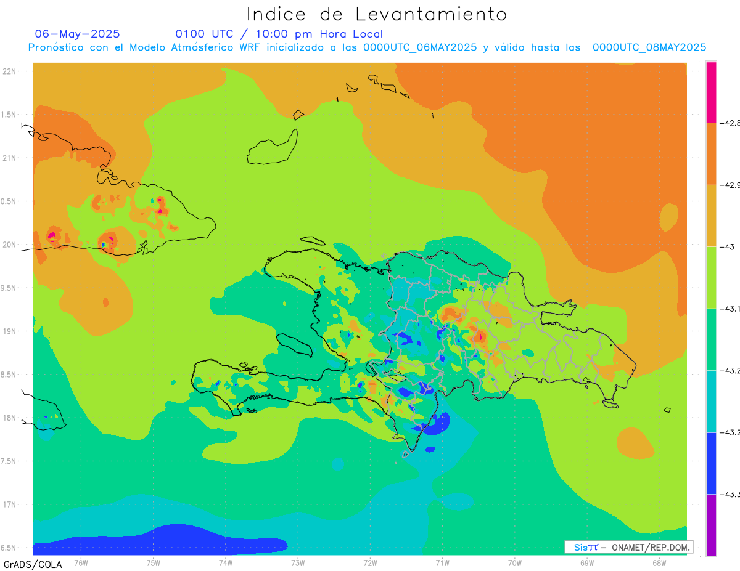Select "0100 UTC / 10:00 pm Hora Local" text

tap(279, 34)
